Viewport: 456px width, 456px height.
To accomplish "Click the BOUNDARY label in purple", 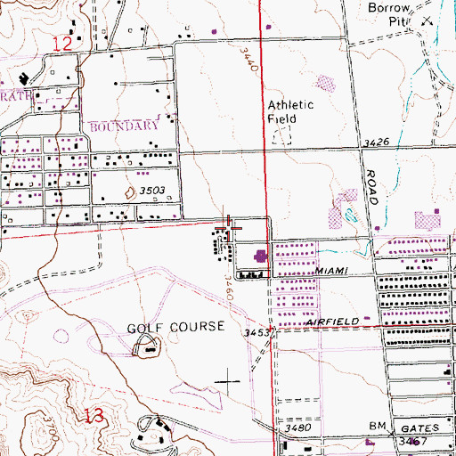I will click(125, 126).
